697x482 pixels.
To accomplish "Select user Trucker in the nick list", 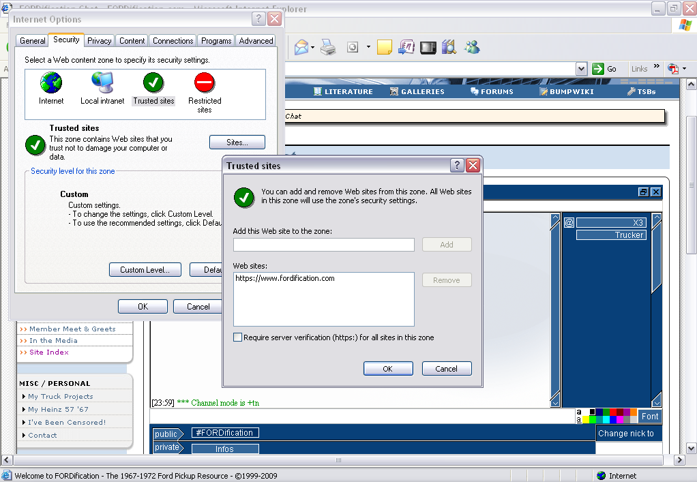I will 611,235.
